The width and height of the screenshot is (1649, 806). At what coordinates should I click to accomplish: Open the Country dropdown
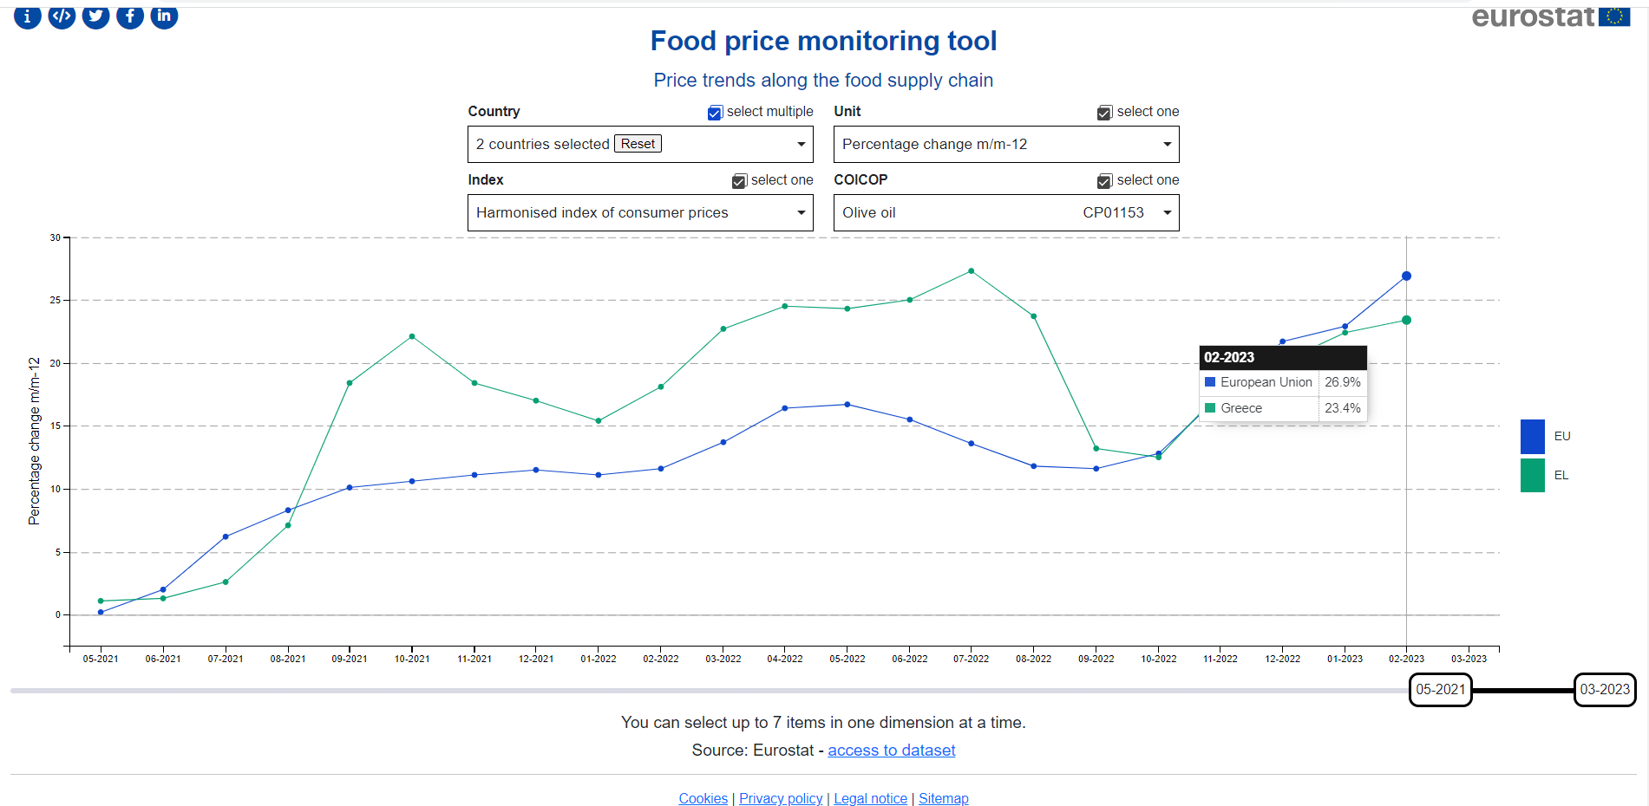(x=800, y=145)
